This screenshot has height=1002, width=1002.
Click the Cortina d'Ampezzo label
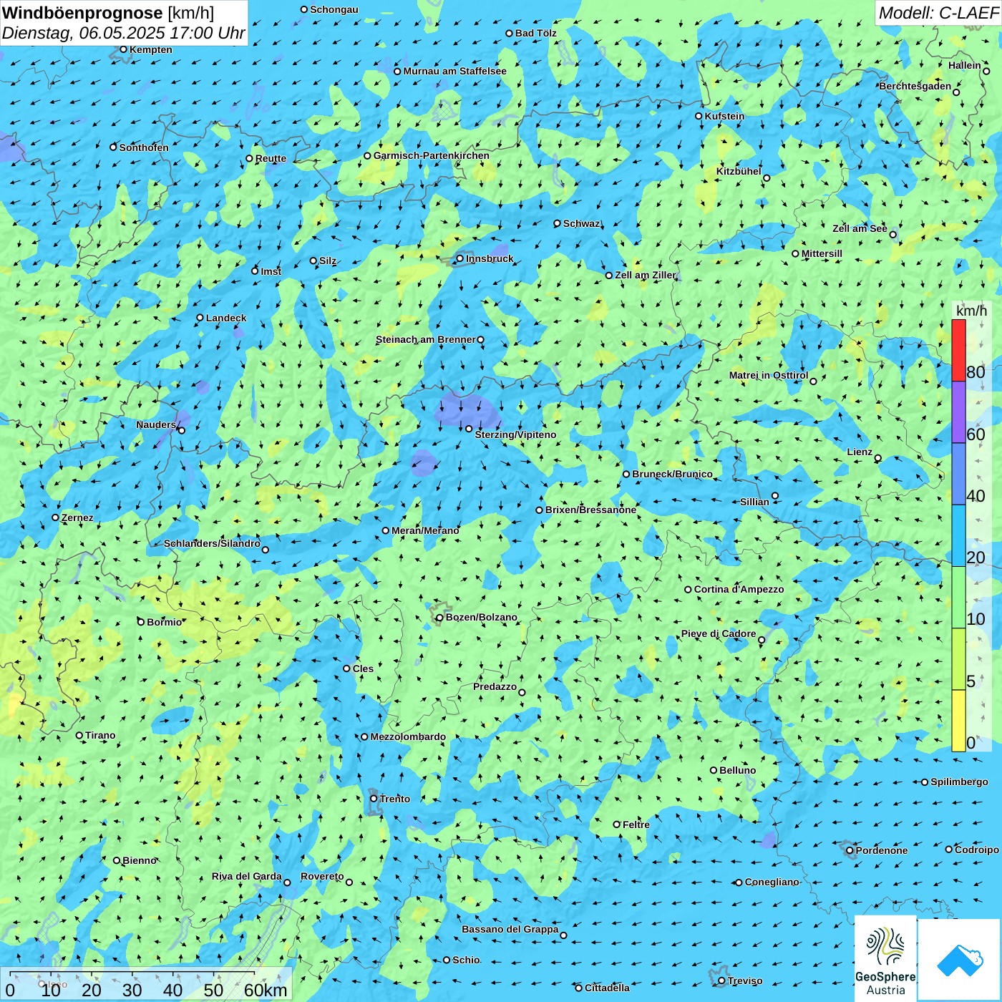point(739,589)
